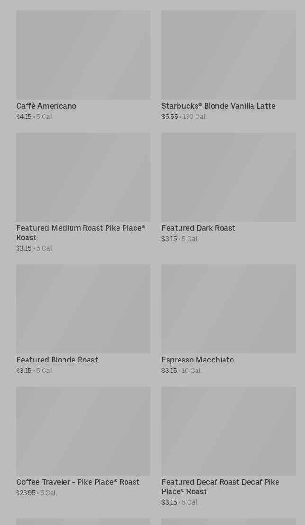
Task: Open the Caffè Americano product image
Action: pyautogui.click(x=83, y=55)
